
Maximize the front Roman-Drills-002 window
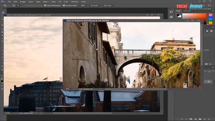click(192, 21)
